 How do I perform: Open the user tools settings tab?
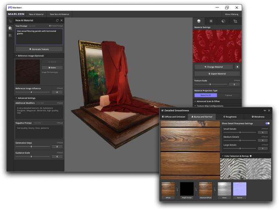coord(236,21)
